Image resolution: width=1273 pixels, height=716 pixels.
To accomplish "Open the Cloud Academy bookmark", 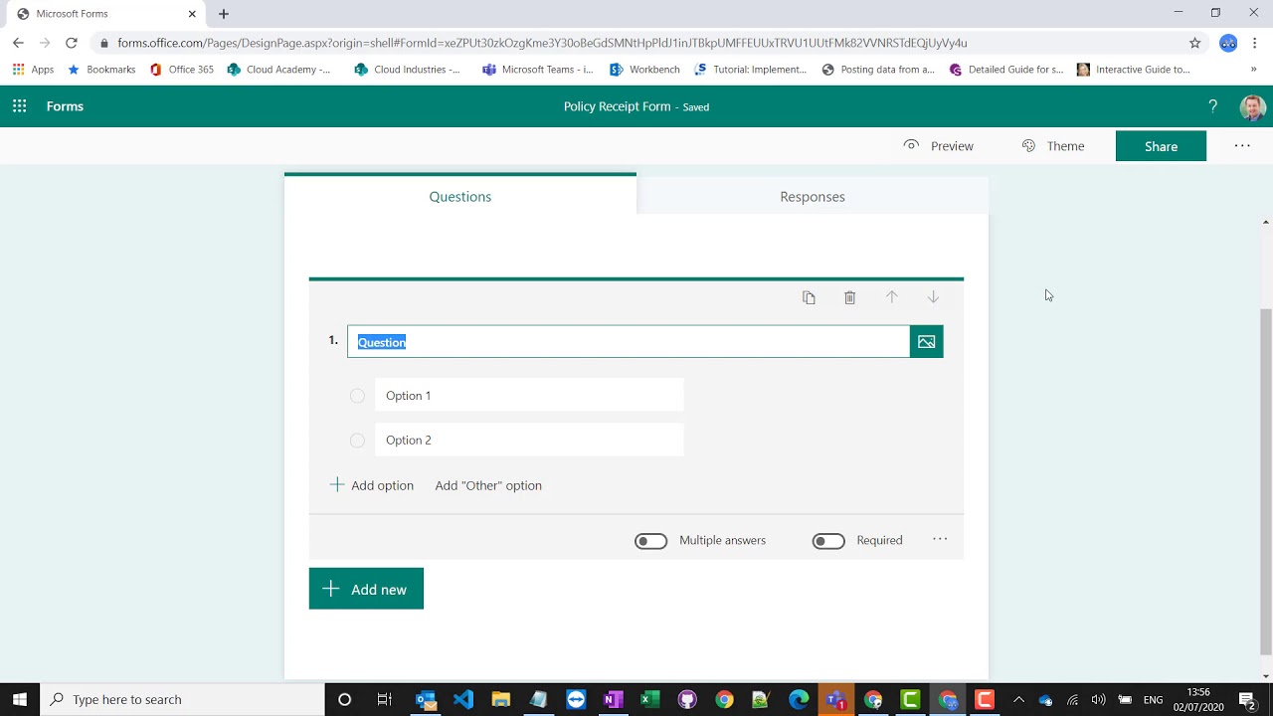I will [x=278, y=70].
